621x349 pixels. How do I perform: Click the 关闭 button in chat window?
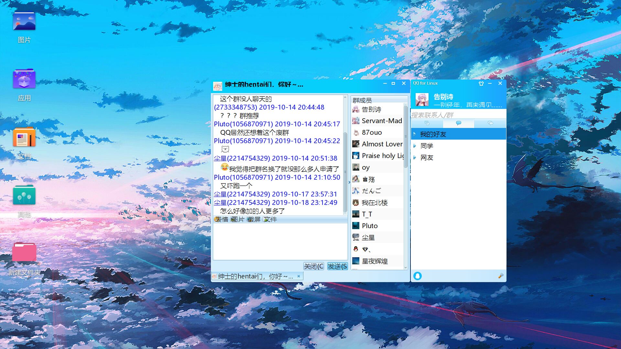pyautogui.click(x=313, y=266)
